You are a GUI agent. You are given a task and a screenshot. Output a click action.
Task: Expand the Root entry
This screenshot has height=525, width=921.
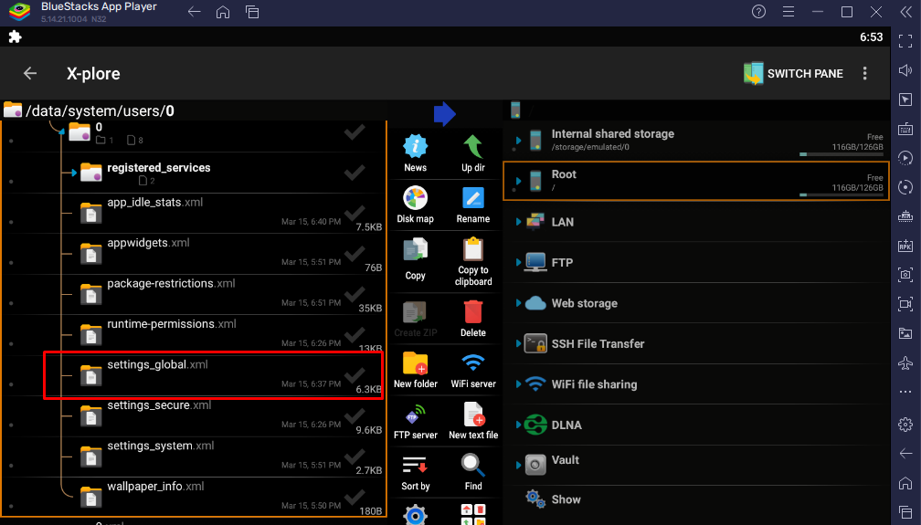pyautogui.click(x=518, y=181)
